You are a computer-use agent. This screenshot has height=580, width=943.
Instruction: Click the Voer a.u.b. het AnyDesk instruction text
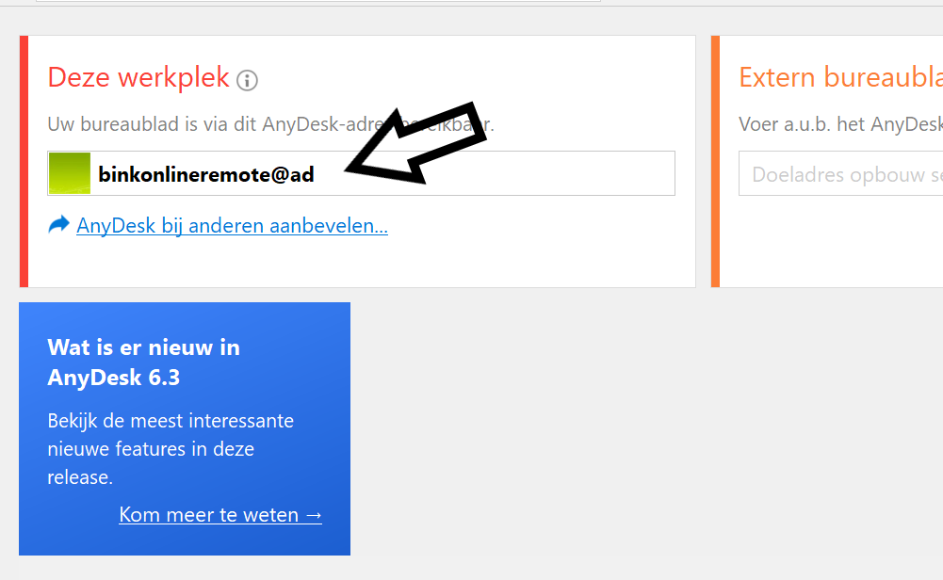coord(840,124)
